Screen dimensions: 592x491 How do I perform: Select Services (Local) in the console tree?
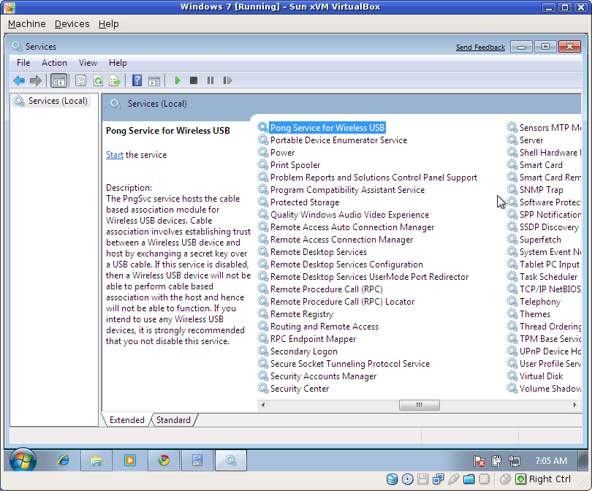click(57, 101)
